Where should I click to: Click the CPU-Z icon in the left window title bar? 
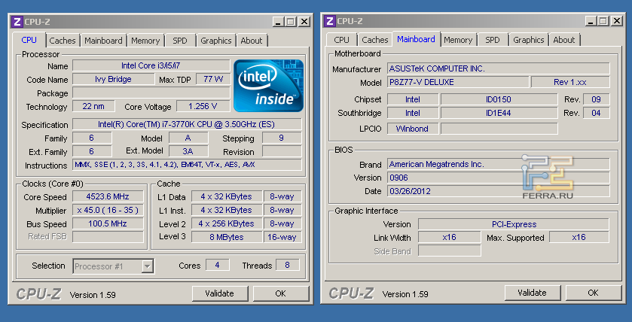click(16, 22)
